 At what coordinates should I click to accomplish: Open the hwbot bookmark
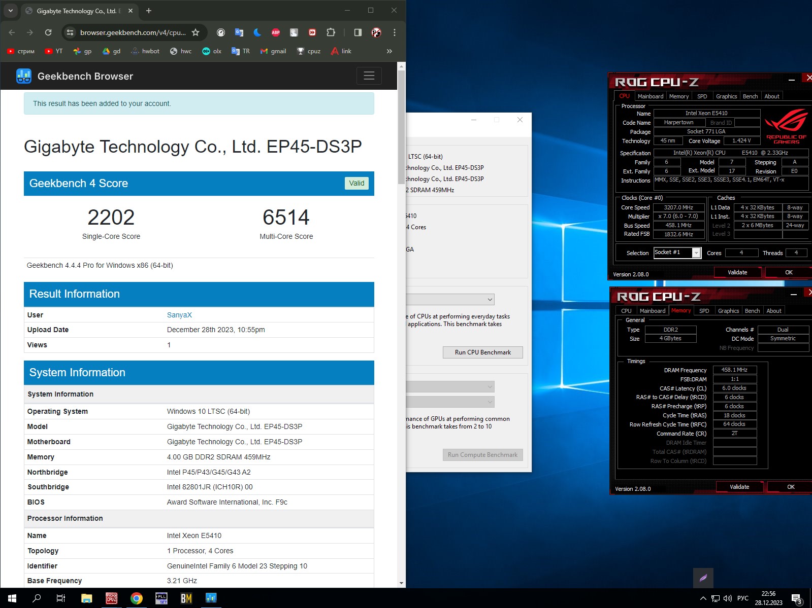[145, 51]
